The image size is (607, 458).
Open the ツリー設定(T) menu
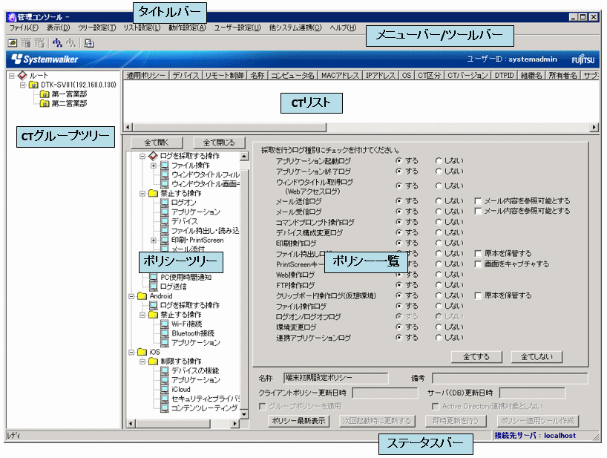pos(96,28)
